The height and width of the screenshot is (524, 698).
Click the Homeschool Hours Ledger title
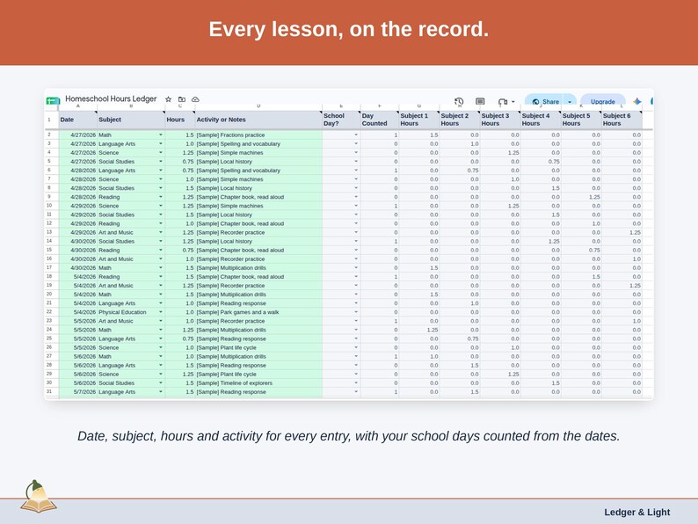[111, 98]
